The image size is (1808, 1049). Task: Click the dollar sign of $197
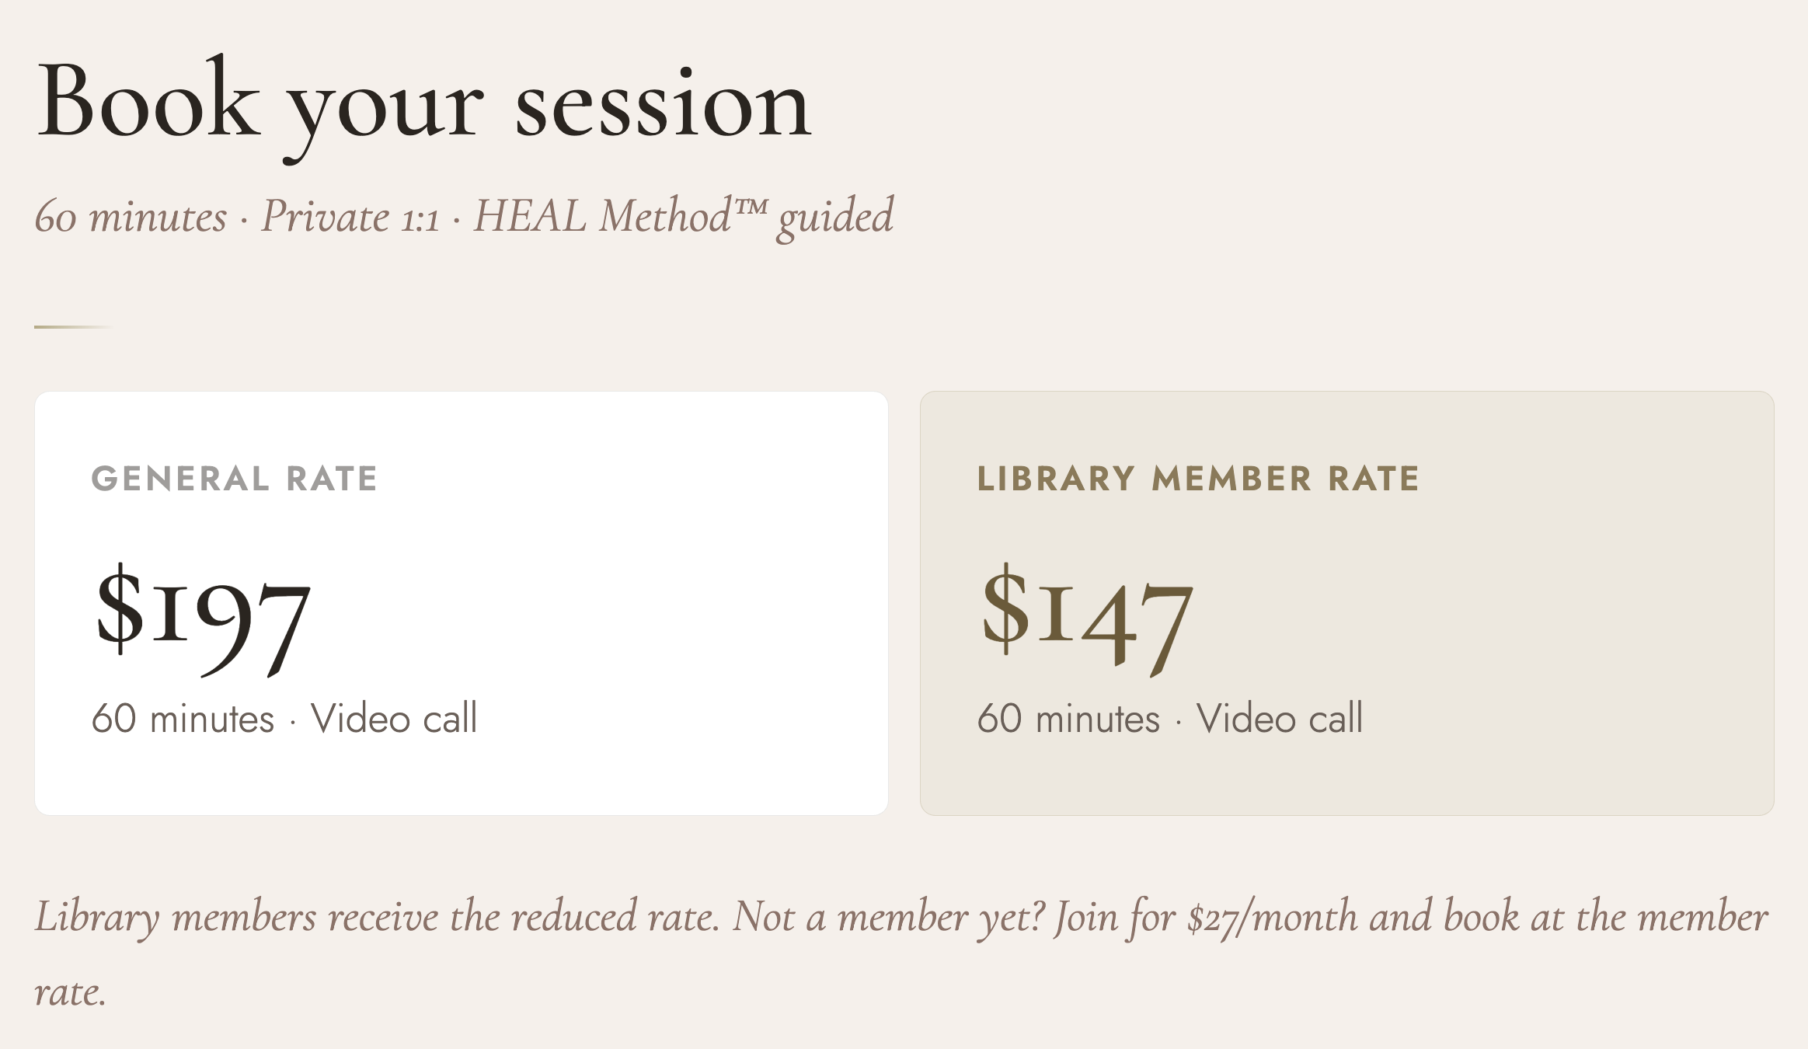pos(120,608)
